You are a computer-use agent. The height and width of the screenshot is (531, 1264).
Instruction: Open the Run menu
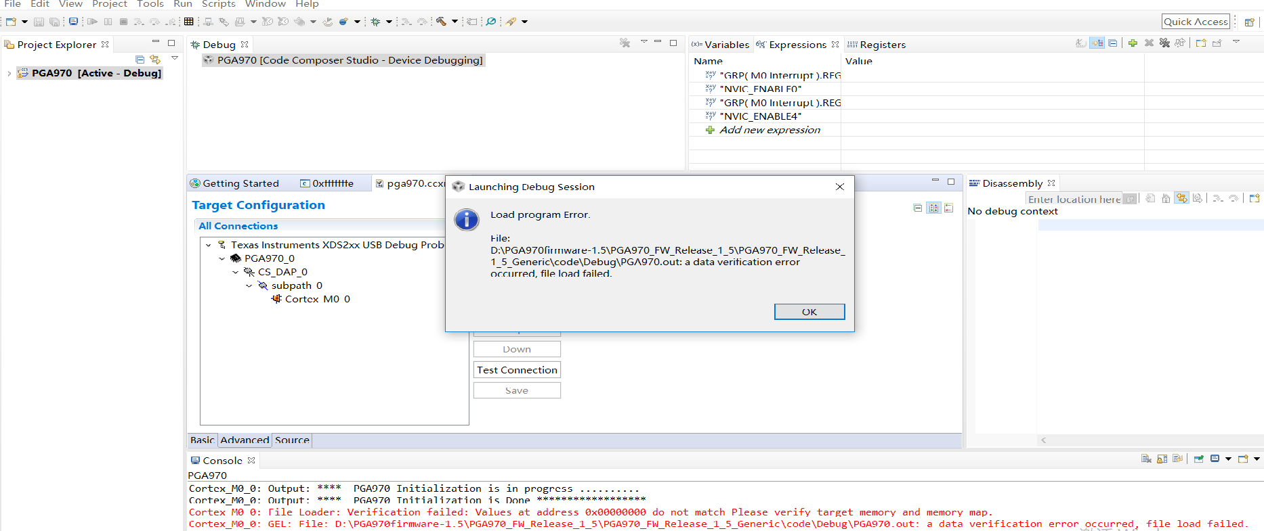click(x=183, y=4)
